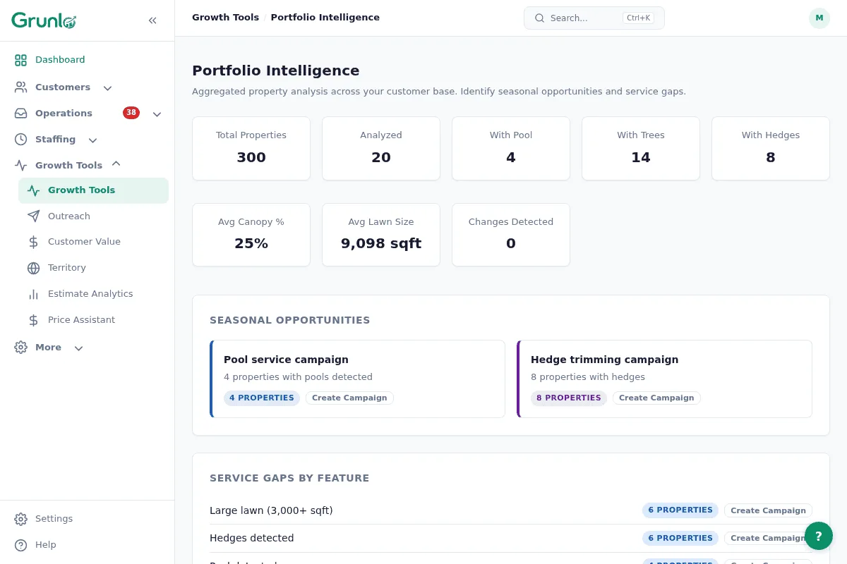Click the Settings gear icon

coord(21,519)
